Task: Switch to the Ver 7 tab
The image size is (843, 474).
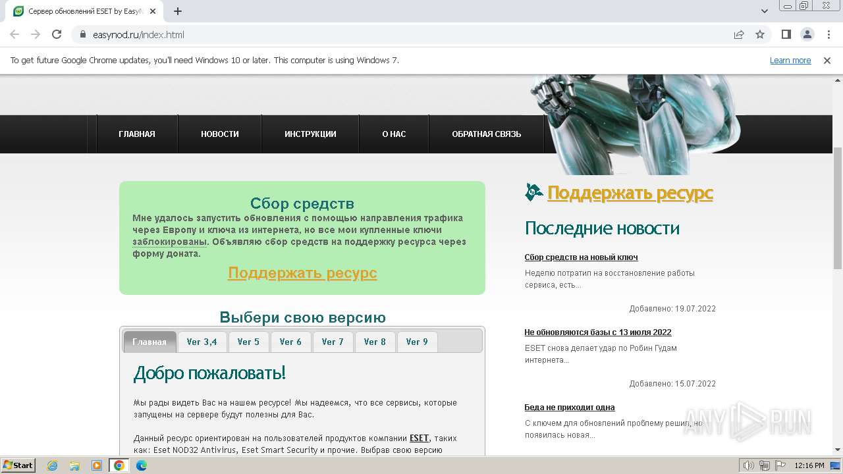Action: pos(333,342)
